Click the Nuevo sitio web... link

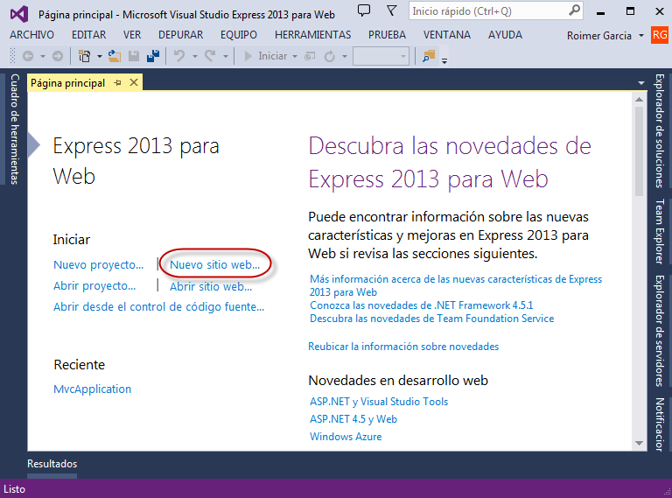214,264
